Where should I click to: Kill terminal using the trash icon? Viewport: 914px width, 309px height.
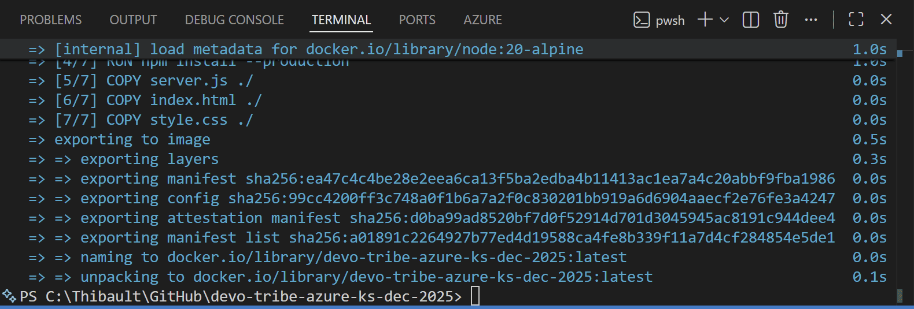tap(781, 20)
